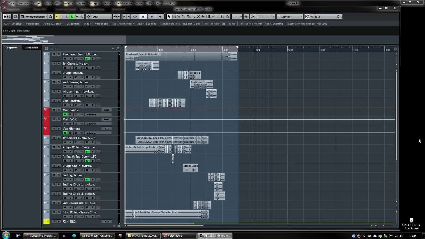Screen dimensions: 425x239
Task: Solo the 1st Chorus track
Action: (x=58, y=63)
